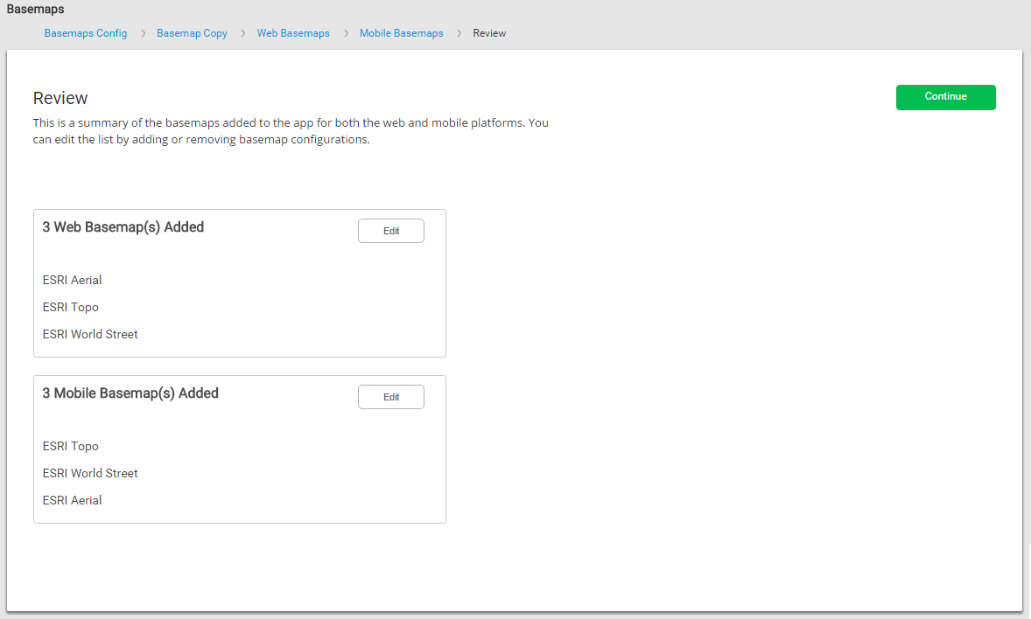Select the Review breadcrumb step

489,33
